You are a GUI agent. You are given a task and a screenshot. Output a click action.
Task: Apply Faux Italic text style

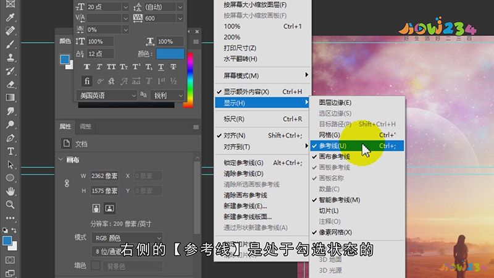99,67
